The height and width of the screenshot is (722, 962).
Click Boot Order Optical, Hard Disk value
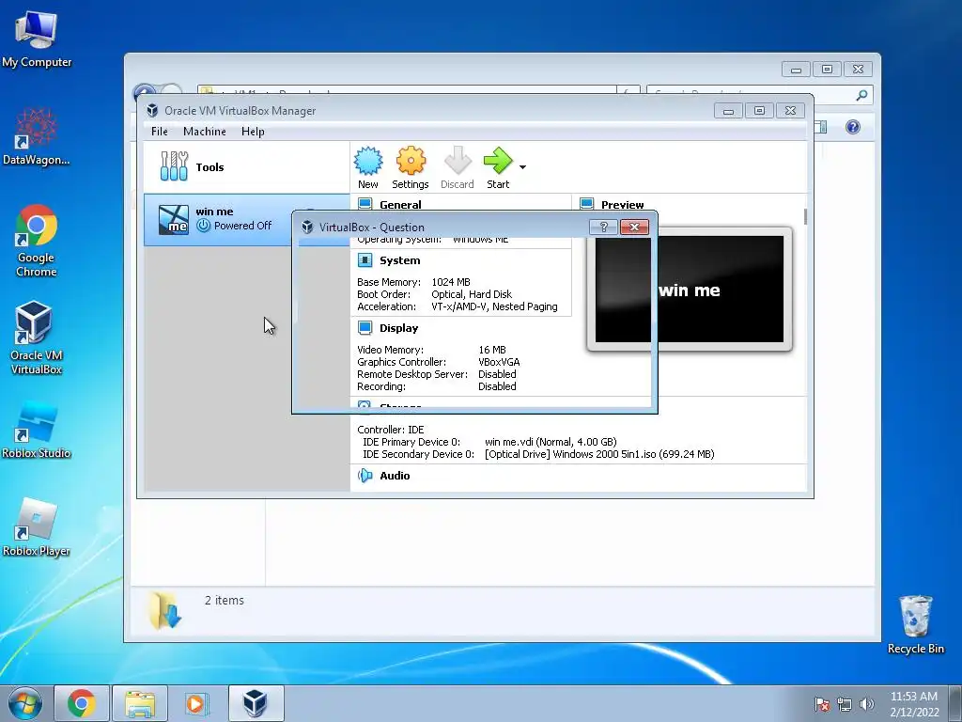point(472,294)
